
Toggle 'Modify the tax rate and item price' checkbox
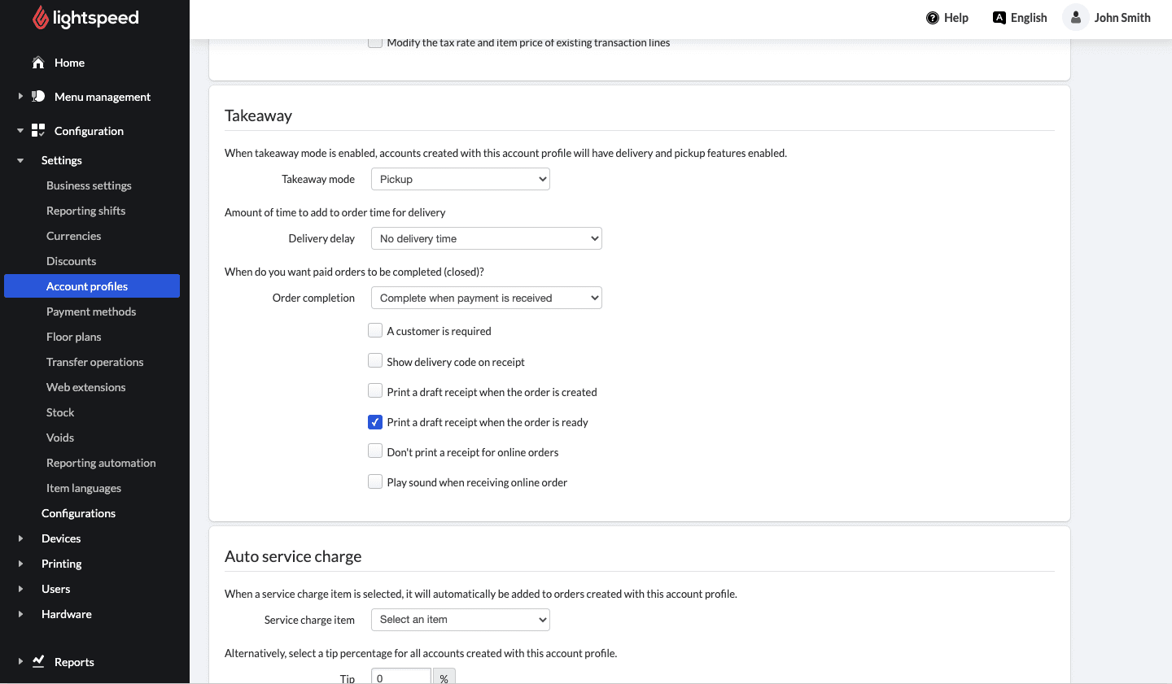375,42
